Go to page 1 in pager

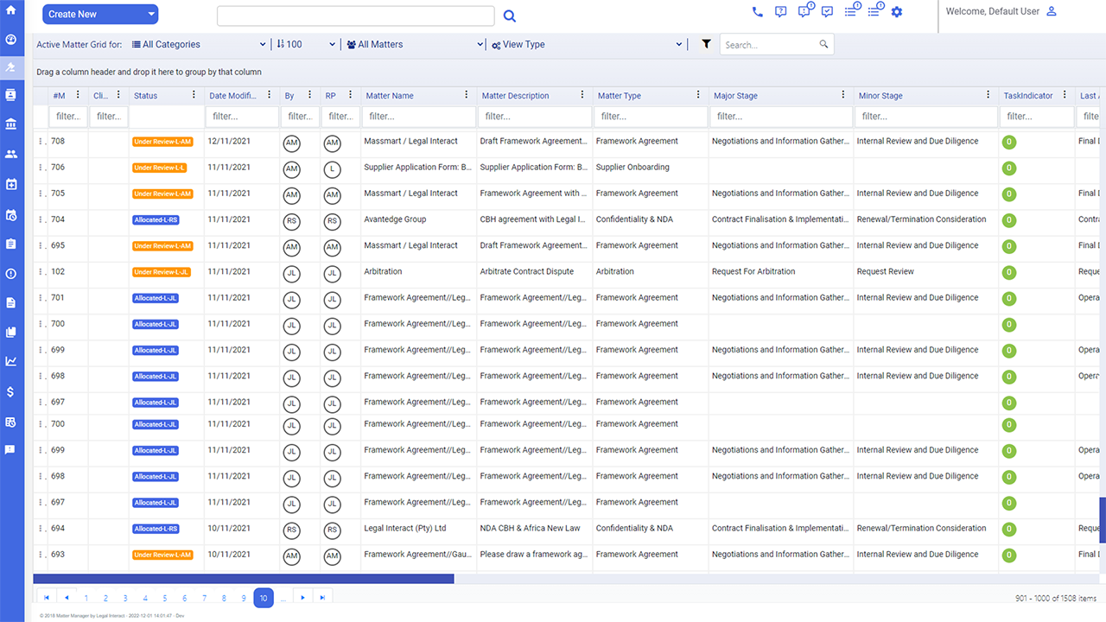coord(86,598)
